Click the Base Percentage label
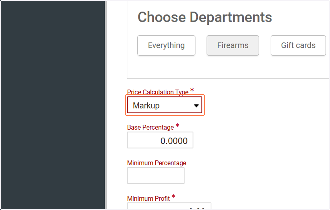This screenshot has width=330, height=210. pyautogui.click(x=150, y=128)
